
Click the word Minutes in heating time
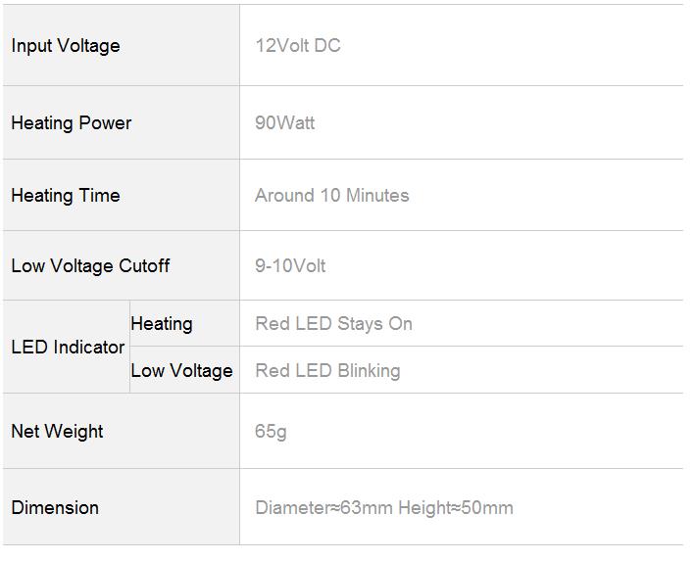pyautogui.click(x=377, y=195)
